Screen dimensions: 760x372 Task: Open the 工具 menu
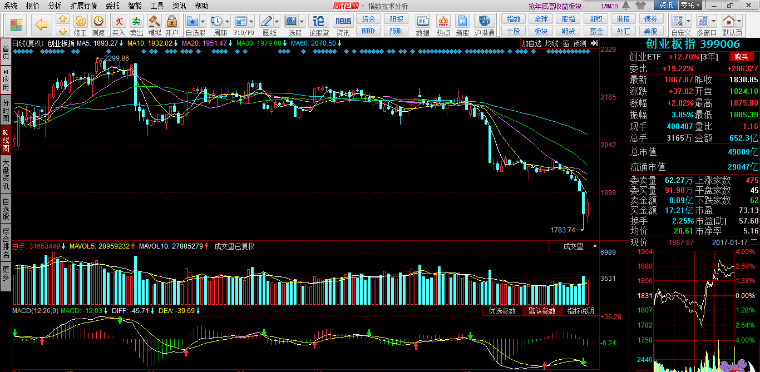(157, 6)
